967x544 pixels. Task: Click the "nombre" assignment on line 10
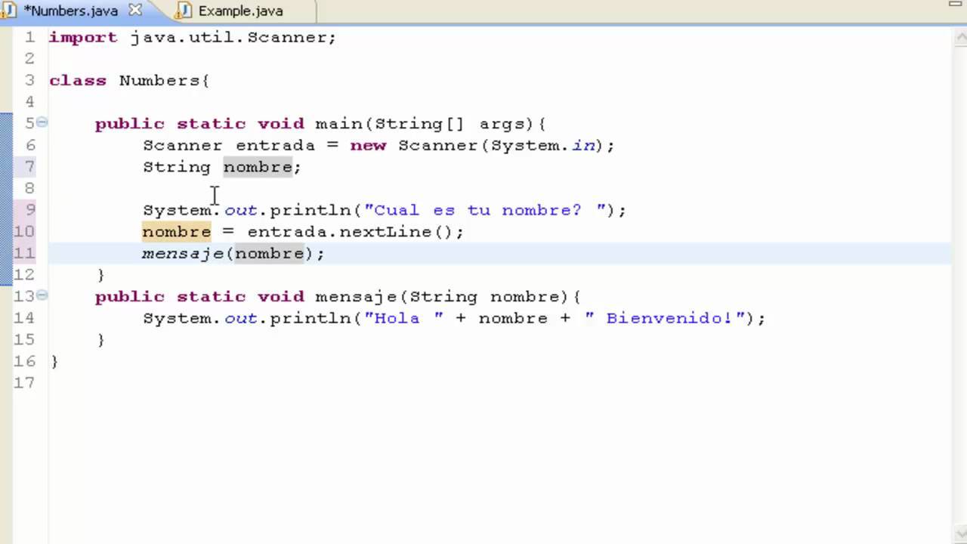(177, 232)
